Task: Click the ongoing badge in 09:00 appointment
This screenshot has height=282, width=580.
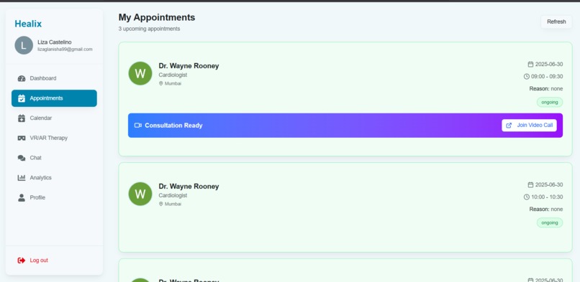Action: [x=550, y=102]
